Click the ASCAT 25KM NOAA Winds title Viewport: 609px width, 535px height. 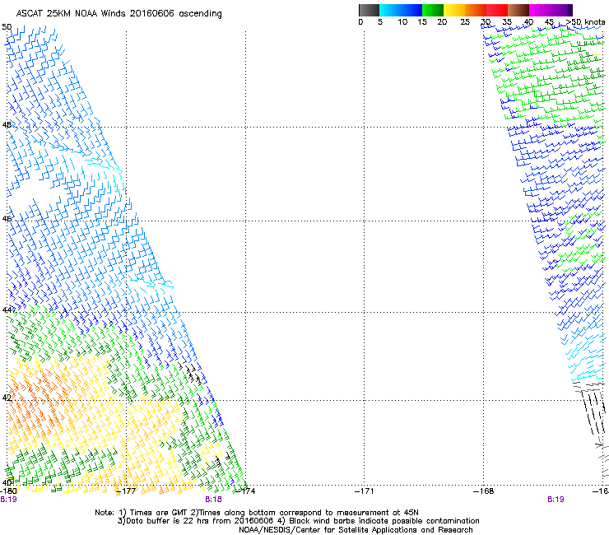[x=119, y=14]
